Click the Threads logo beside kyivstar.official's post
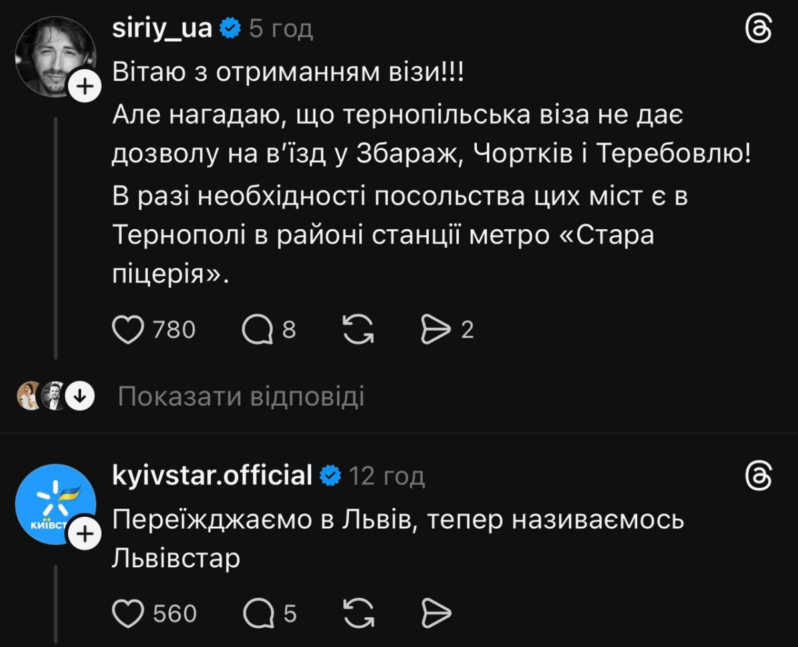 pos(759,477)
